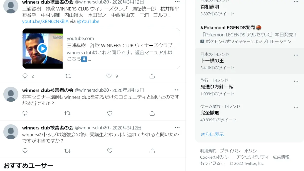Retweet the tweet with the YouTube video card
304x171 pixels.
click(68, 76)
